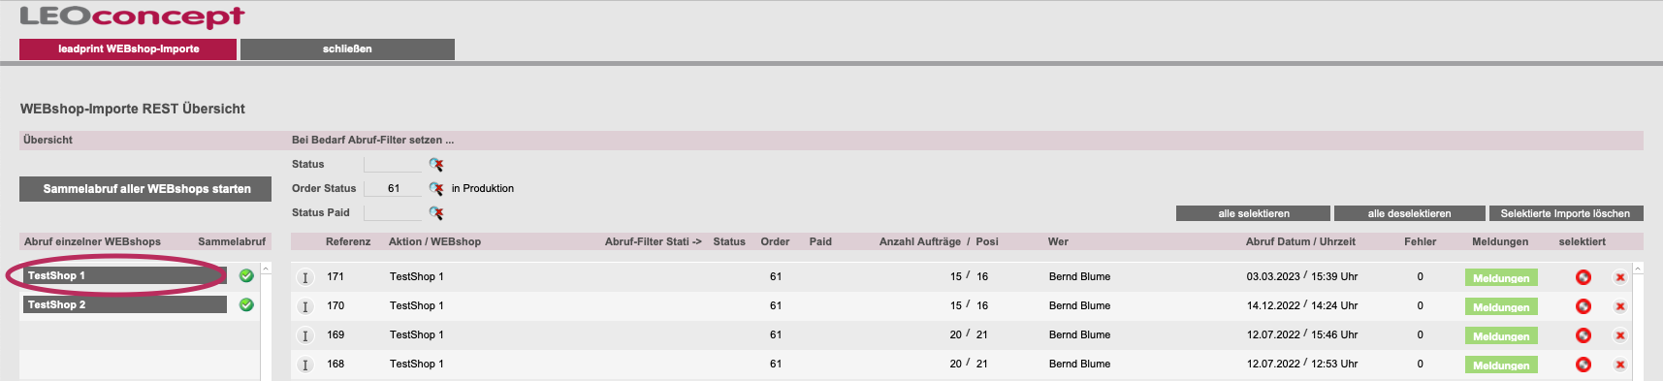The width and height of the screenshot is (1663, 381).
Task: Switch to leadprint WEBshop-Importe tab
Action: coord(128,49)
